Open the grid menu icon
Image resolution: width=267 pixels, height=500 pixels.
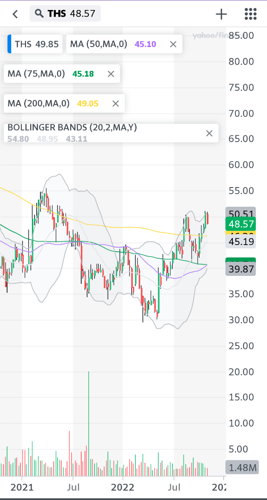(x=250, y=14)
